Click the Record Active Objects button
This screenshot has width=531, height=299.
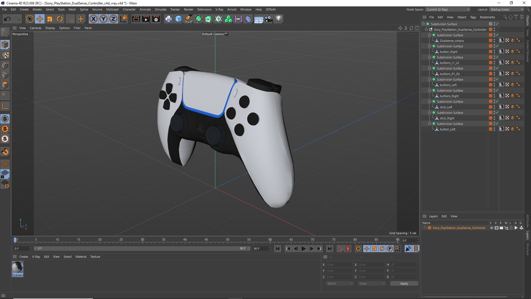tap(340, 249)
